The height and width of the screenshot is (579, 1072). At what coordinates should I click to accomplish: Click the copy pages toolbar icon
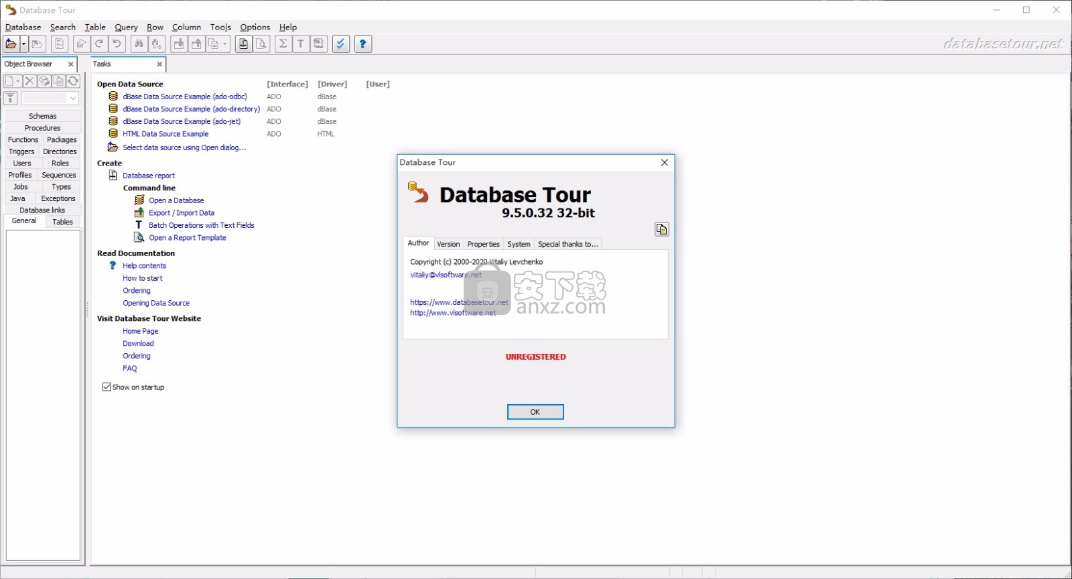point(214,44)
